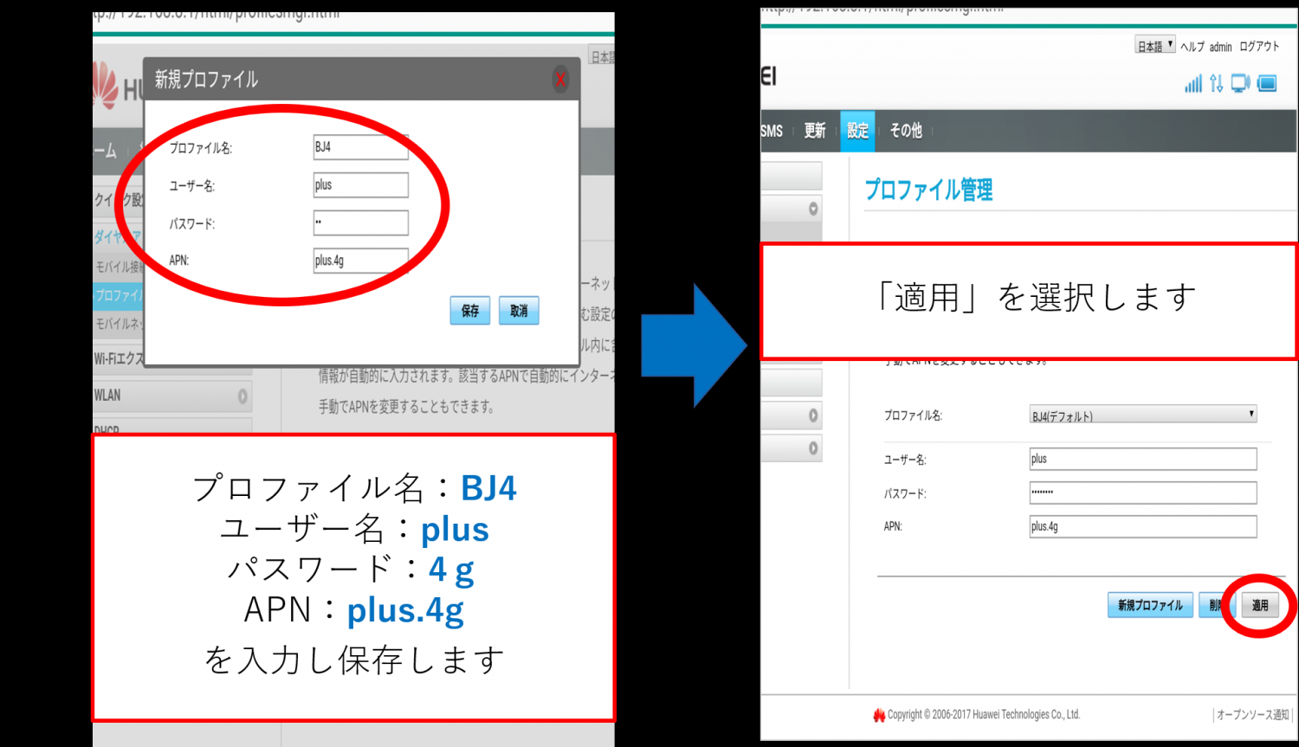This screenshot has width=1299, height=747.
Task: Click the 適用 button
Action: [1260, 605]
